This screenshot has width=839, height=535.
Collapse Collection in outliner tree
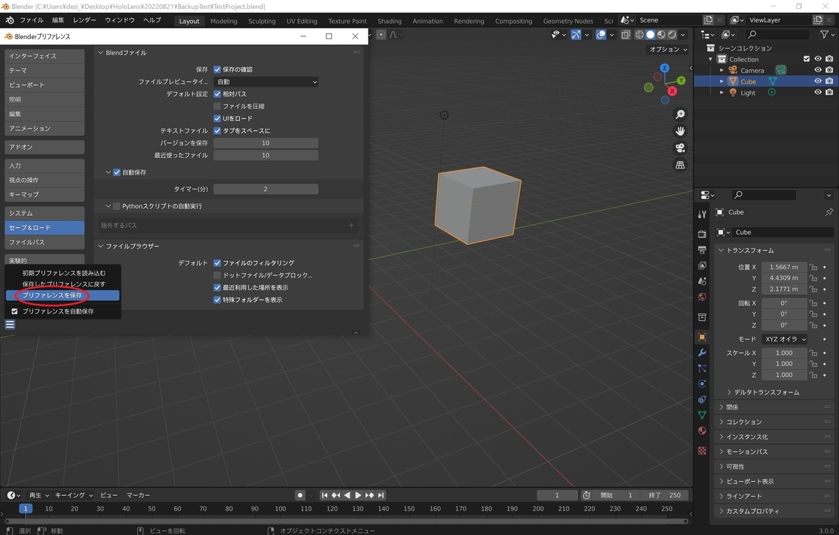pyautogui.click(x=712, y=59)
